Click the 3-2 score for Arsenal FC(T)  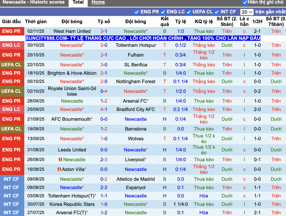click(104, 212)
